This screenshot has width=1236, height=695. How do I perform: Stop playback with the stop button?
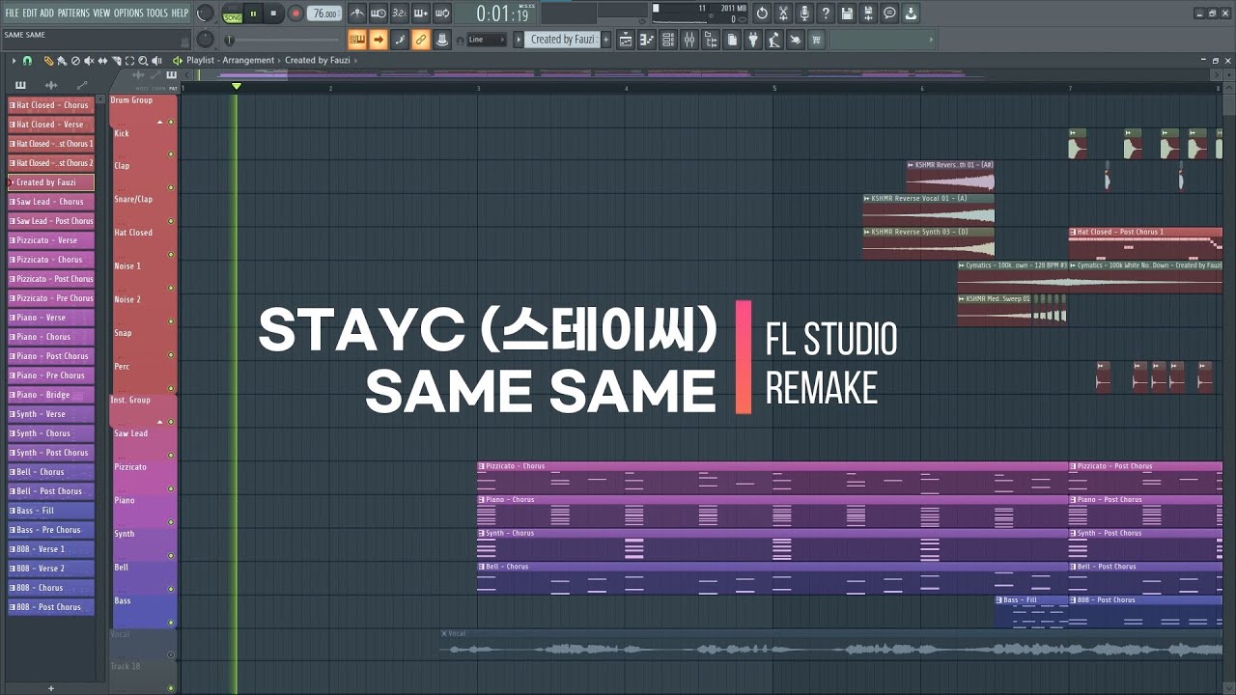click(x=273, y=14)
